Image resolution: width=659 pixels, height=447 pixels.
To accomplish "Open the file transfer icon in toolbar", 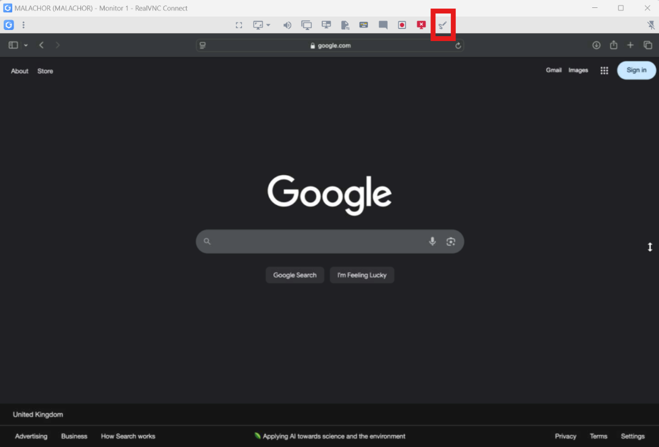I will tap(345, 25).
